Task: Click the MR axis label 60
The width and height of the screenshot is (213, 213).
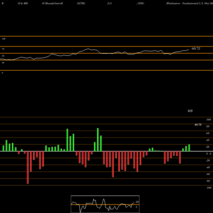Action: coord(208,133)
